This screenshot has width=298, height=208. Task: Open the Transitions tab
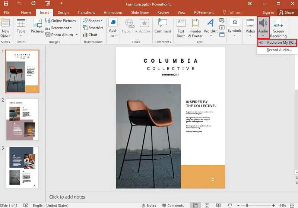[86, 13]
